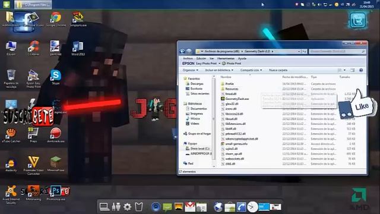Click the Photo Print button in Epson toolbar
This screenshot has height=214, width=380.
pyautogui.click(x=232, y=64)
